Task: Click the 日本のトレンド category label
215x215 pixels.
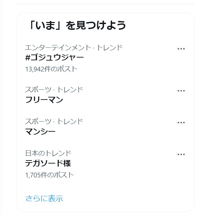Action: coord(48,153)
